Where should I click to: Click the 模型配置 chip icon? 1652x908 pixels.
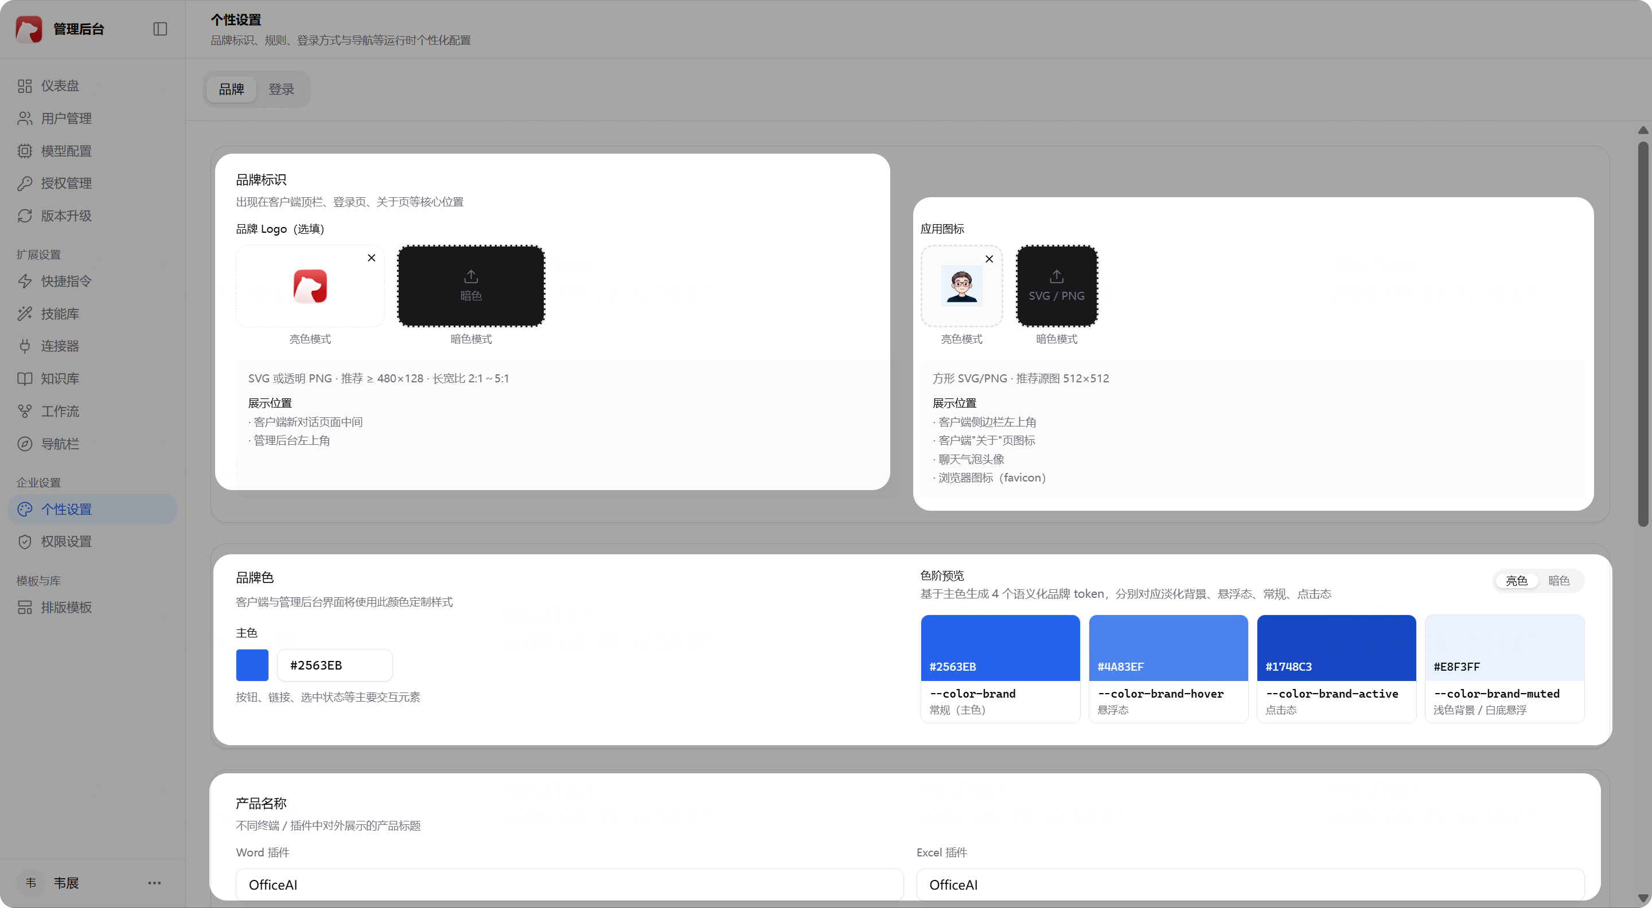tap(24, 151)
